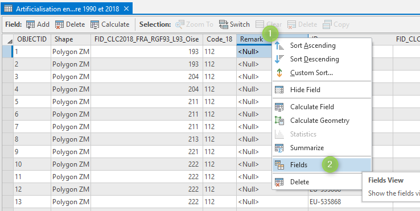Click the Add field button

tap(38, 24)
